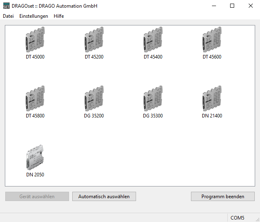
Task: Maximize the DRAGOset window
Action: click(232, 6)
